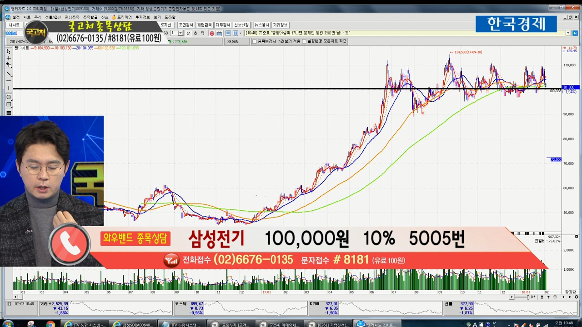The width and height of the screenshot is (582, 327).
Task: Select the diagonal trend line tool
Action: (x=9, y=74)
